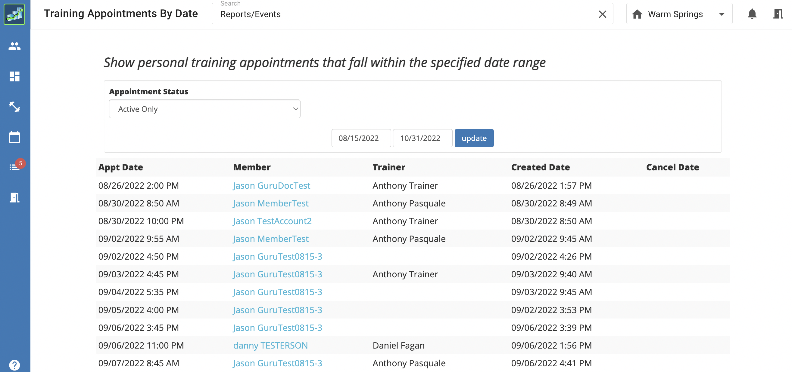Open member danny TESTERSON's profile
Screen dimensions: 792x372
(x=270, y=345)
